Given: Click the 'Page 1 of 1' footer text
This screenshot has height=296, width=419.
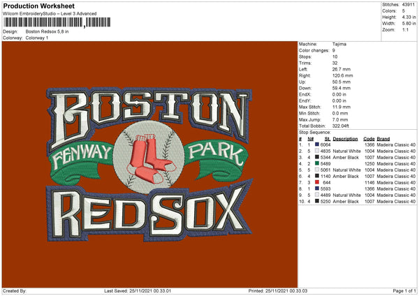Looking at the screenshot, I should pos(404,290).
